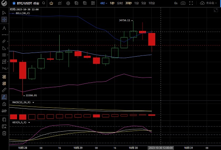Pick the ruler measurement tool
The width and height of the screenshot is (221, 150).
tap(4, 90)
